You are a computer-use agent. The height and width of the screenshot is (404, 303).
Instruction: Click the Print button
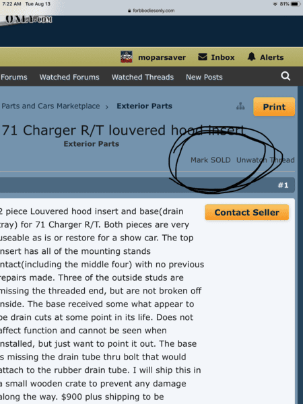pyautogui.click(x=274, y=106)
